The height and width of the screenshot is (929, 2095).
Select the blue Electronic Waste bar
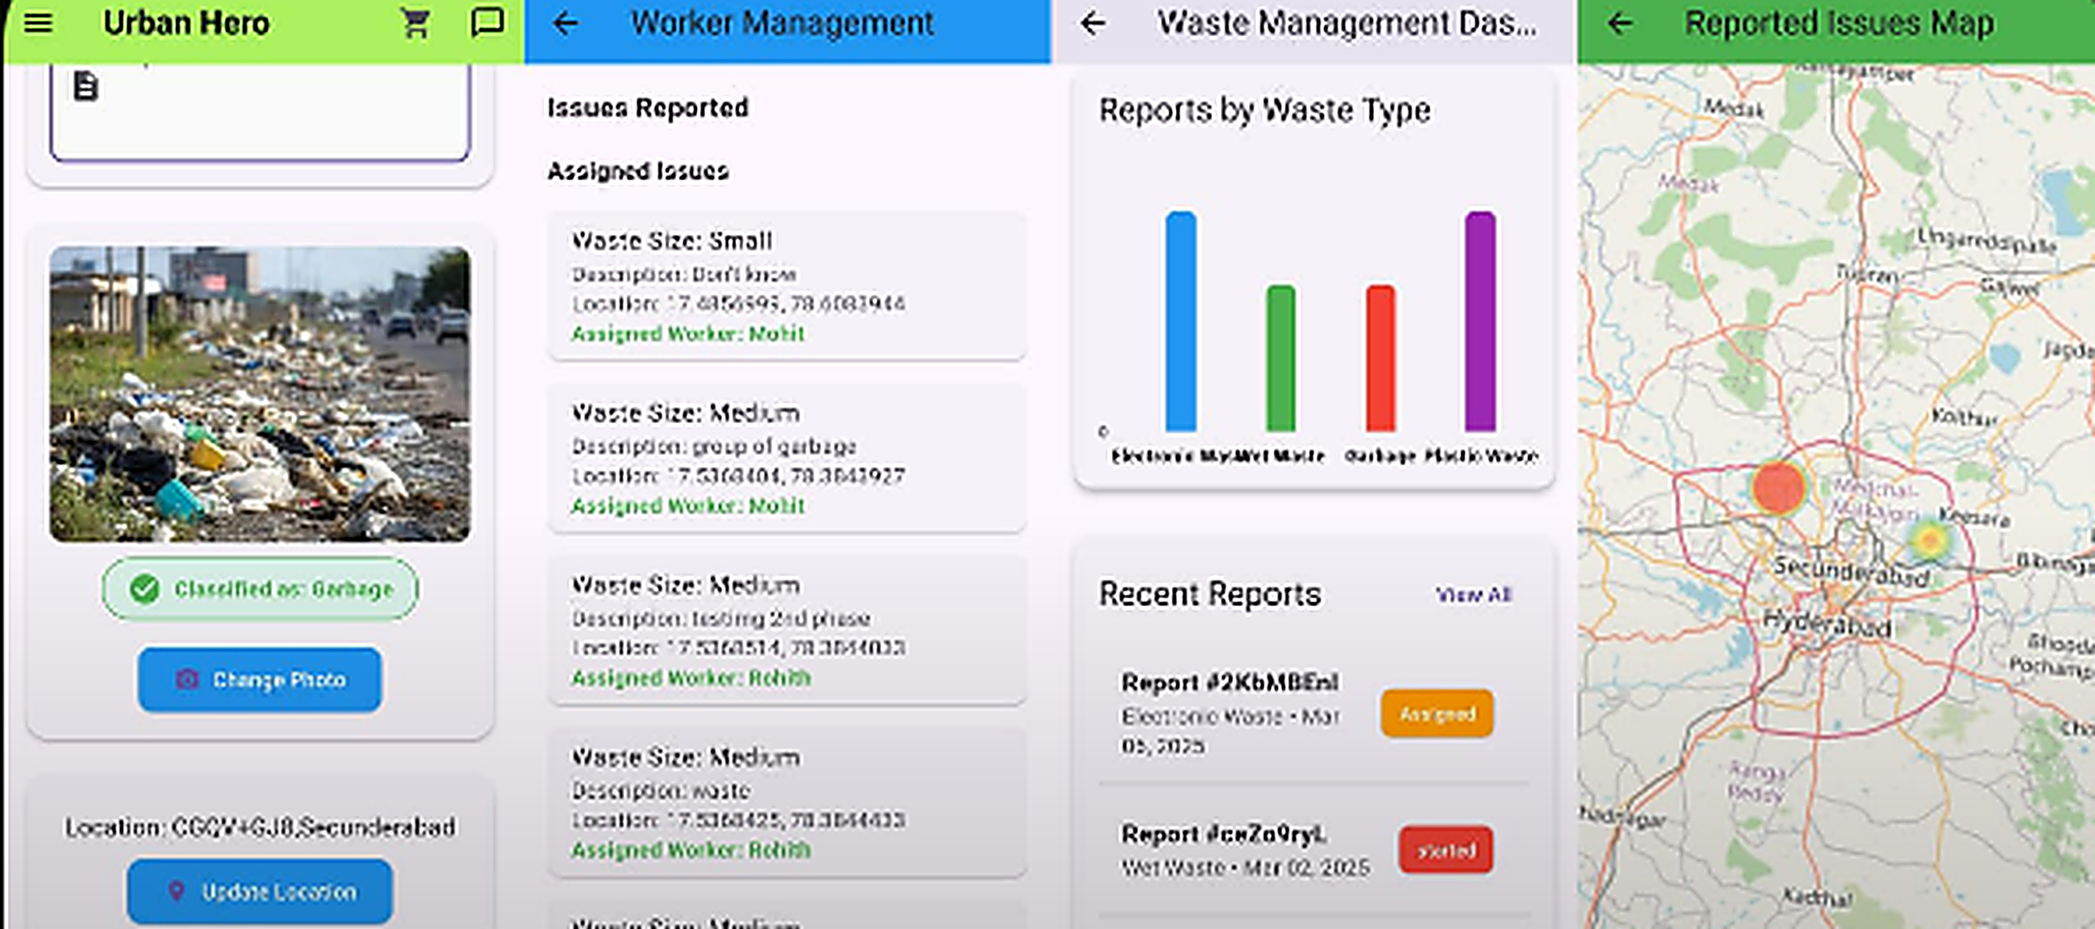1180,321
